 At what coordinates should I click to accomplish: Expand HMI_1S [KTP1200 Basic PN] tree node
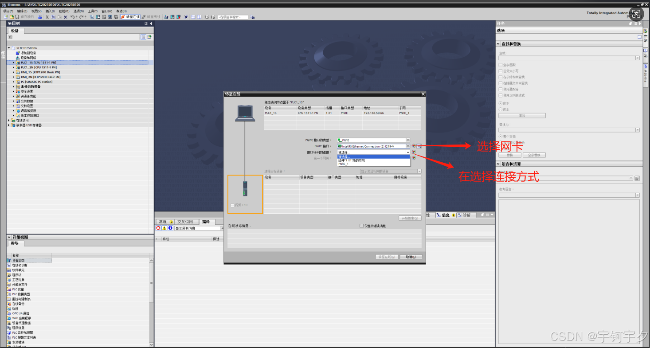[x=13, y=72]
